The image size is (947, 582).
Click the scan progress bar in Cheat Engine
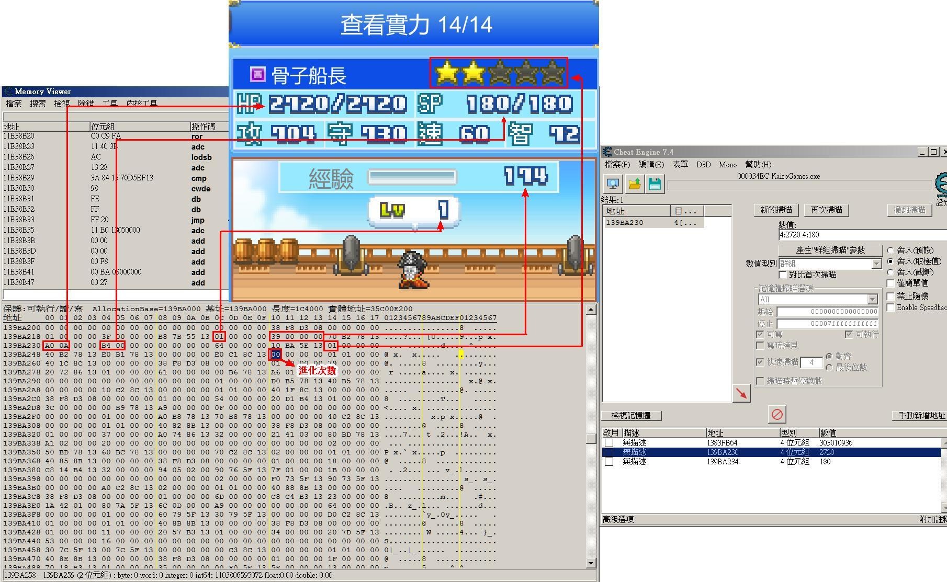(801, 186)
